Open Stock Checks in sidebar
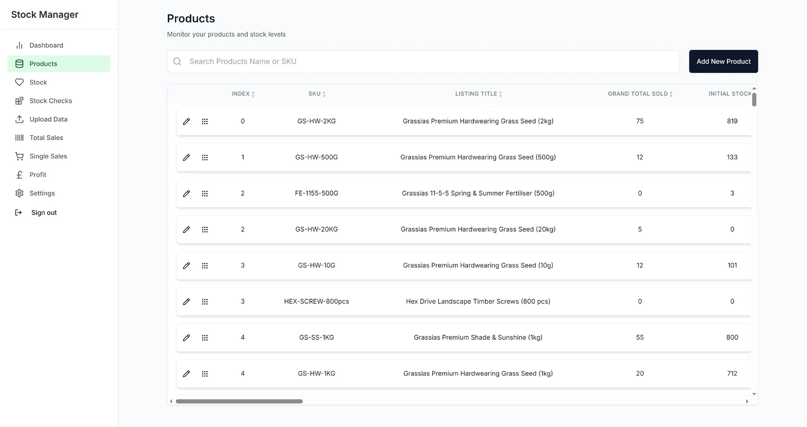Viewport: 807px width, 427px height. [x=59, y=101]
